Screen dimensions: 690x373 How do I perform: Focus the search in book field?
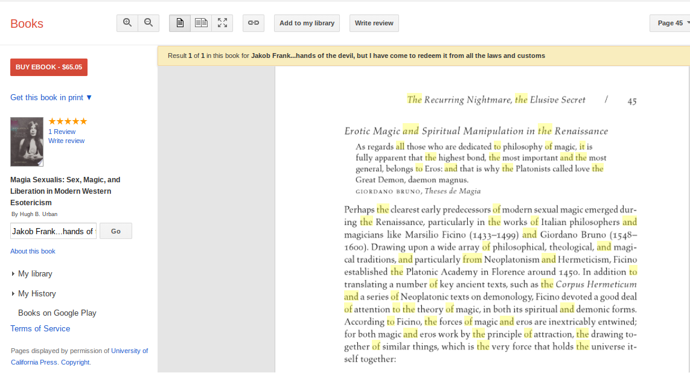click(53, 231)
